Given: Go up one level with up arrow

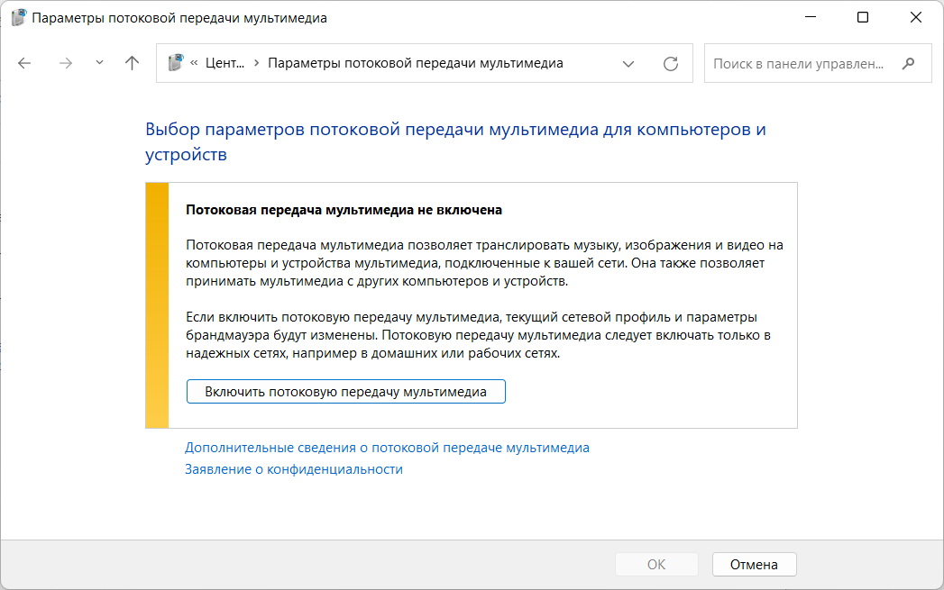Looking at the screenshot, I should tap(132, 63).
